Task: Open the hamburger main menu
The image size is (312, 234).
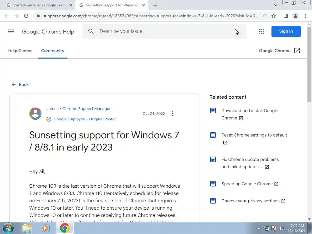Action: (11, 31)
